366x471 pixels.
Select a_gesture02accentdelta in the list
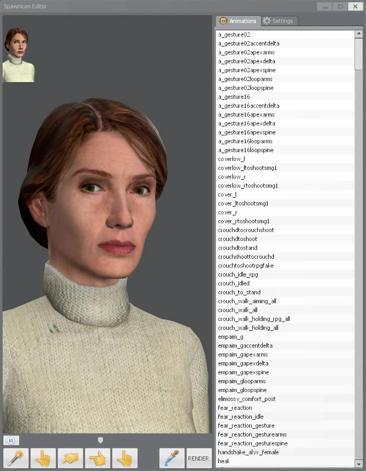285,43
